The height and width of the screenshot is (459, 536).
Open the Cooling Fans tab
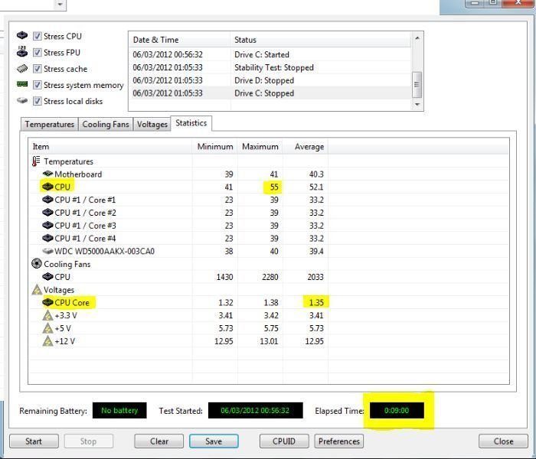pyautogui.click(x=106, y=124)
